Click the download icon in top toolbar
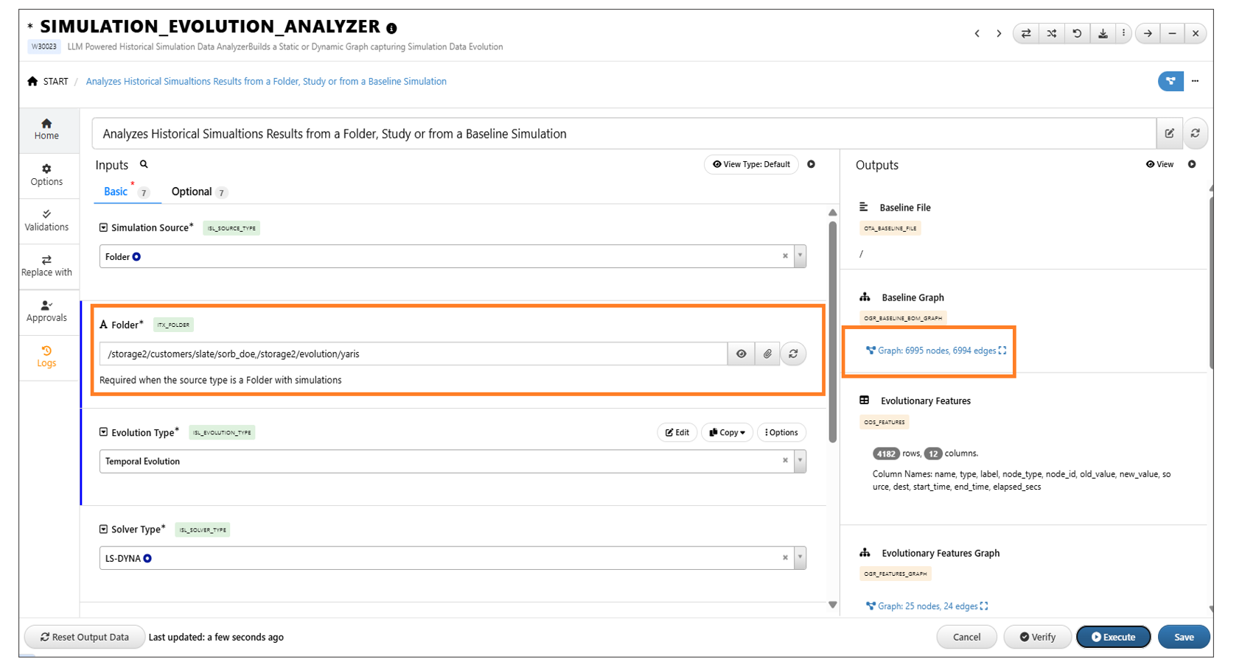Screen dimensions: 1256x659 tap(1103, 33)
